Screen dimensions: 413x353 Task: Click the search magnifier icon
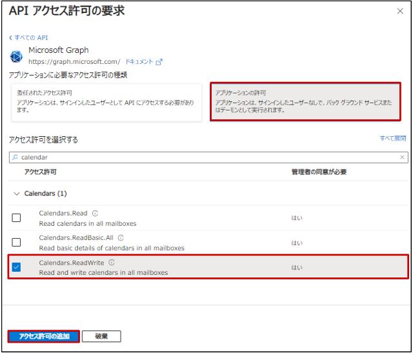click(15, 157)
